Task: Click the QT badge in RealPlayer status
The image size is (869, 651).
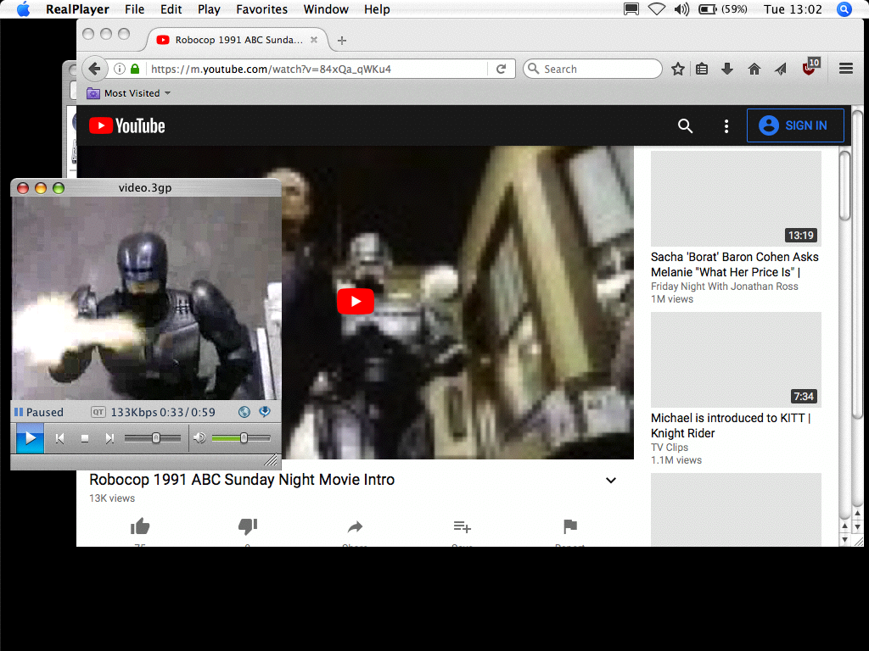Action: (98, 412)
